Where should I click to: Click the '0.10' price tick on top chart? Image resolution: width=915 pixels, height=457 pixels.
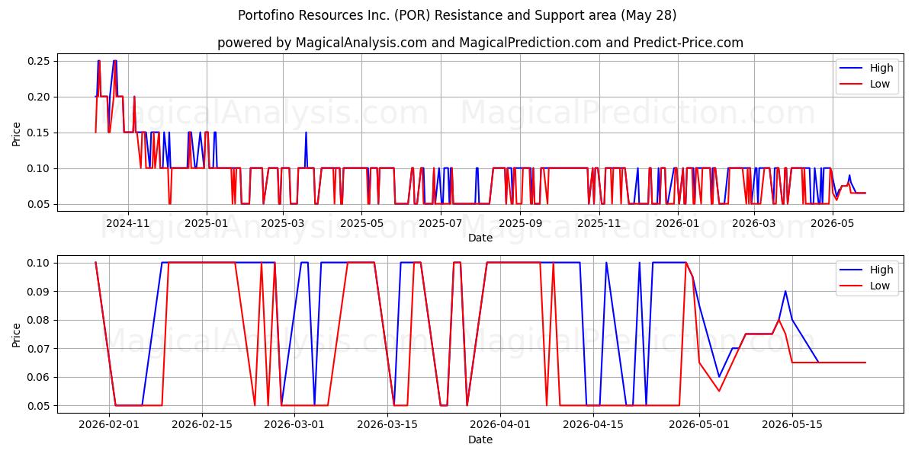(x=39, y=168)
